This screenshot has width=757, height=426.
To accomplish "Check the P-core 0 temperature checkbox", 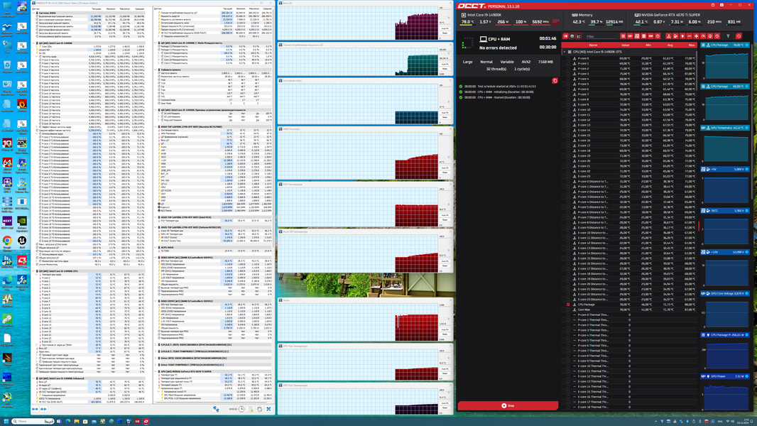I will (x=568, y=58).
